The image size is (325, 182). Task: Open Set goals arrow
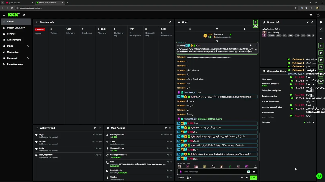(313, 122)
